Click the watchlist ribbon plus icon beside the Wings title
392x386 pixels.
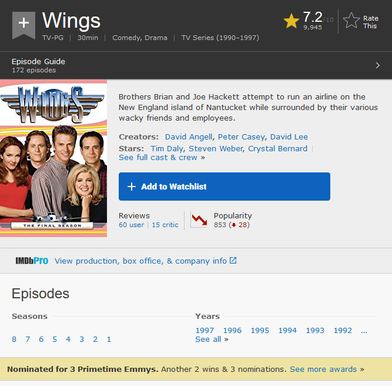pyautogui.click(x=24, y=25)
